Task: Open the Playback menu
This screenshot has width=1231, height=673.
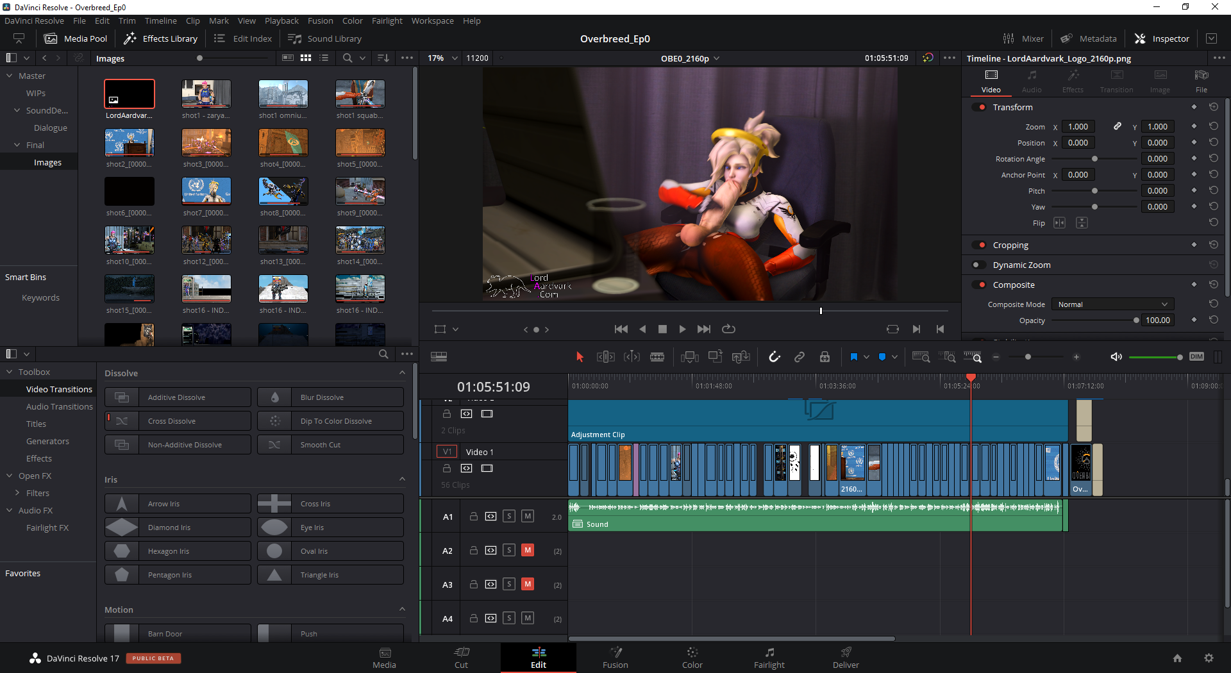Action: tap(282, 21)
